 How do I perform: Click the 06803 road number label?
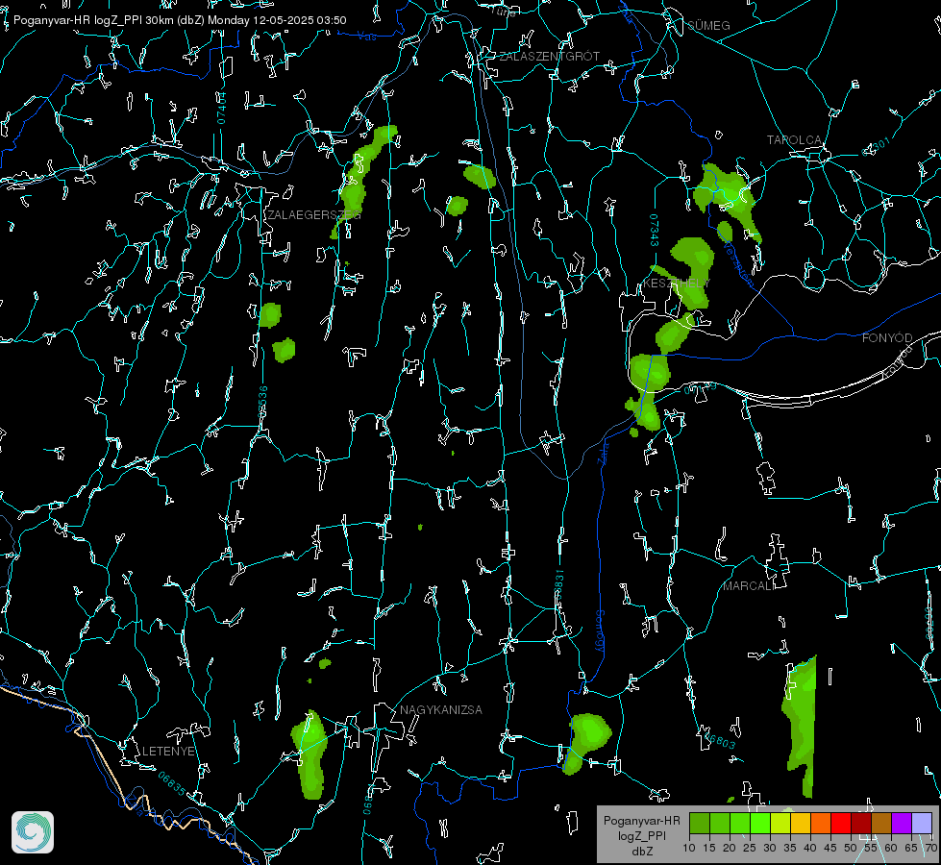[x=720, y=740]
